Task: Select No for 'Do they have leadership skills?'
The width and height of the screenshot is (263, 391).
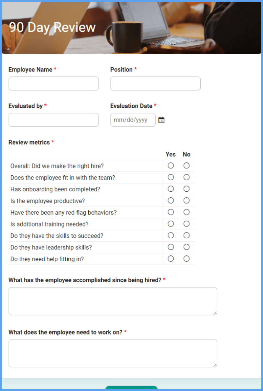Action: point(186,247)
